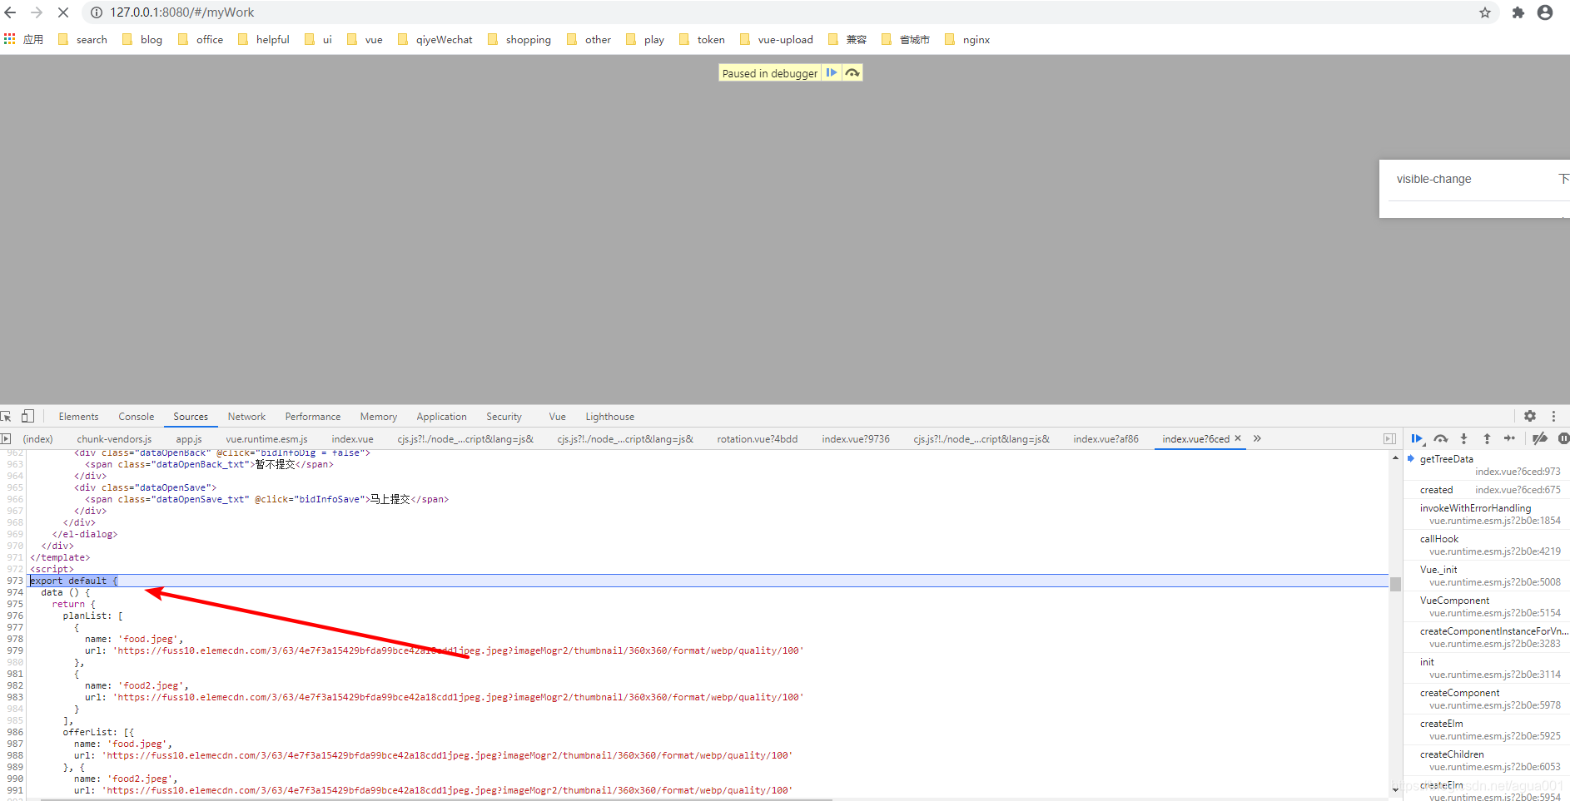Viewport: 1570px width, 801px height.
Task: Open the blog bookmarks folder
Action: click(x=142, y=39)
